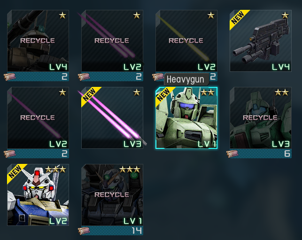
Task: Choose the new three-star Gundam LV2 card
Action: tap(38, 195)
